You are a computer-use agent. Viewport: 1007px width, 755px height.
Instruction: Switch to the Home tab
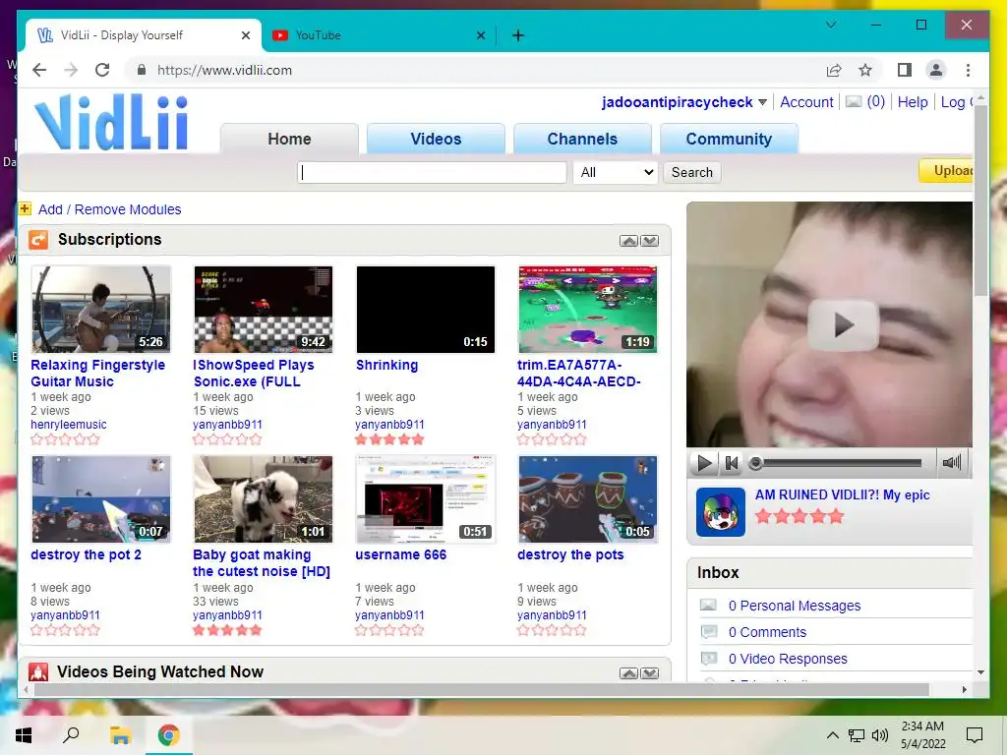(289, 139)
